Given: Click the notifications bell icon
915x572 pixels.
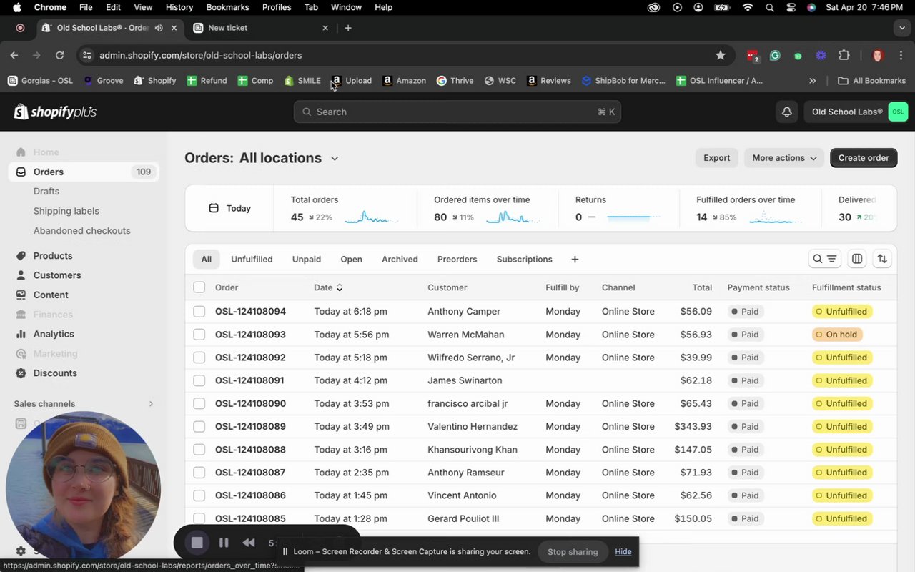Looking at the screenshot, I should (x=786, y=112).
